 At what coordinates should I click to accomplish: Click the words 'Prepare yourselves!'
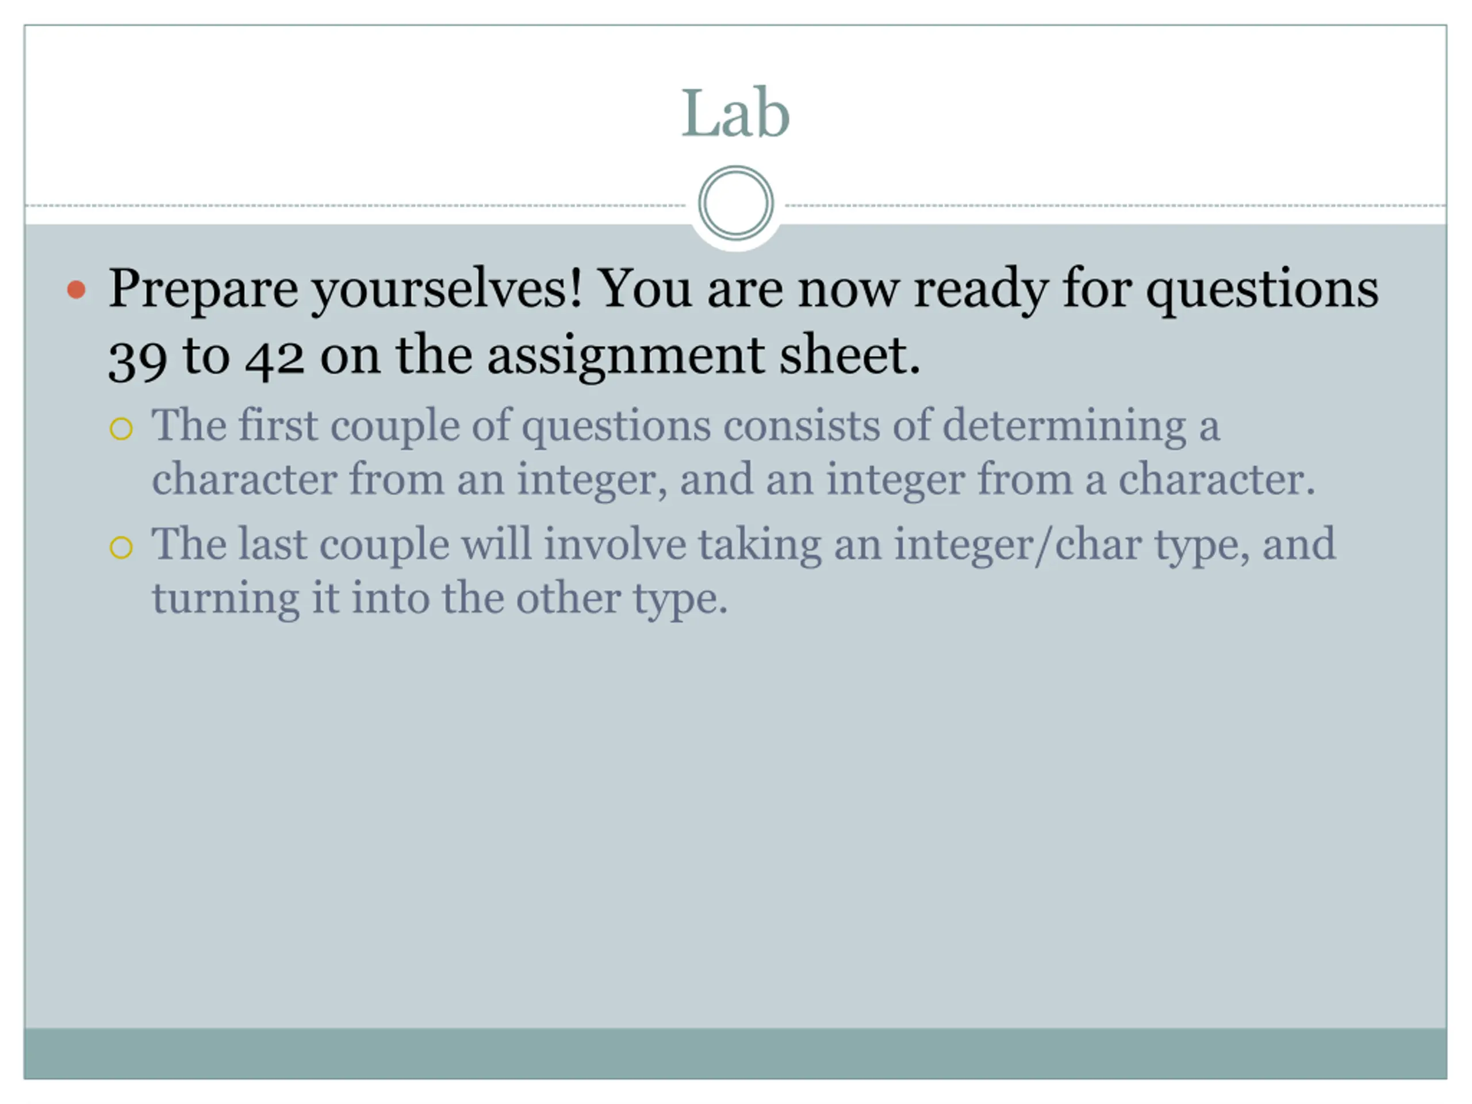pos(346,290)
